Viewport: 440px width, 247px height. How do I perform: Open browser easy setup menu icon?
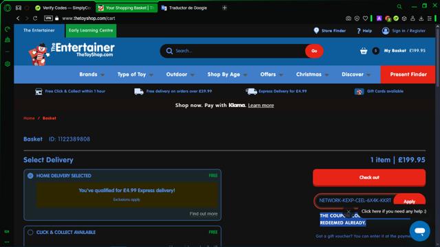[430, 19]
